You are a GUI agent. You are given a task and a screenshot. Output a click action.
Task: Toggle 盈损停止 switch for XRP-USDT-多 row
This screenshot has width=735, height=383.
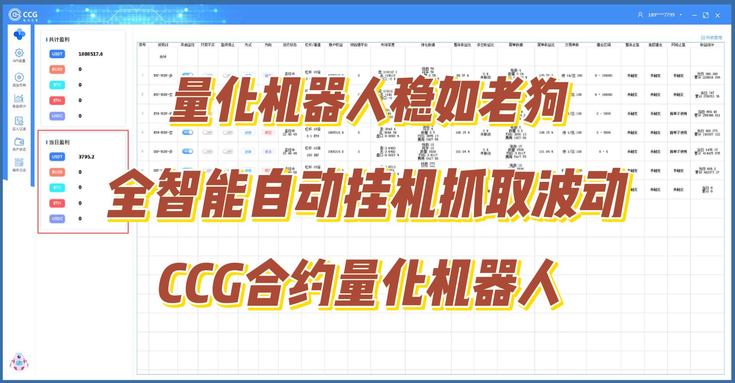coord(228,151)
